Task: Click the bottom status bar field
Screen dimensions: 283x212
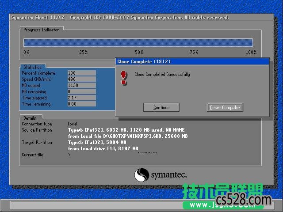Action: [x=142, y=205]
